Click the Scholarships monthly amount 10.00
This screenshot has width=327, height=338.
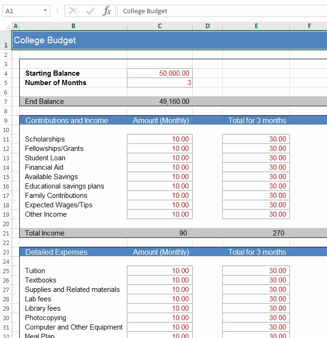coord(160,139)
